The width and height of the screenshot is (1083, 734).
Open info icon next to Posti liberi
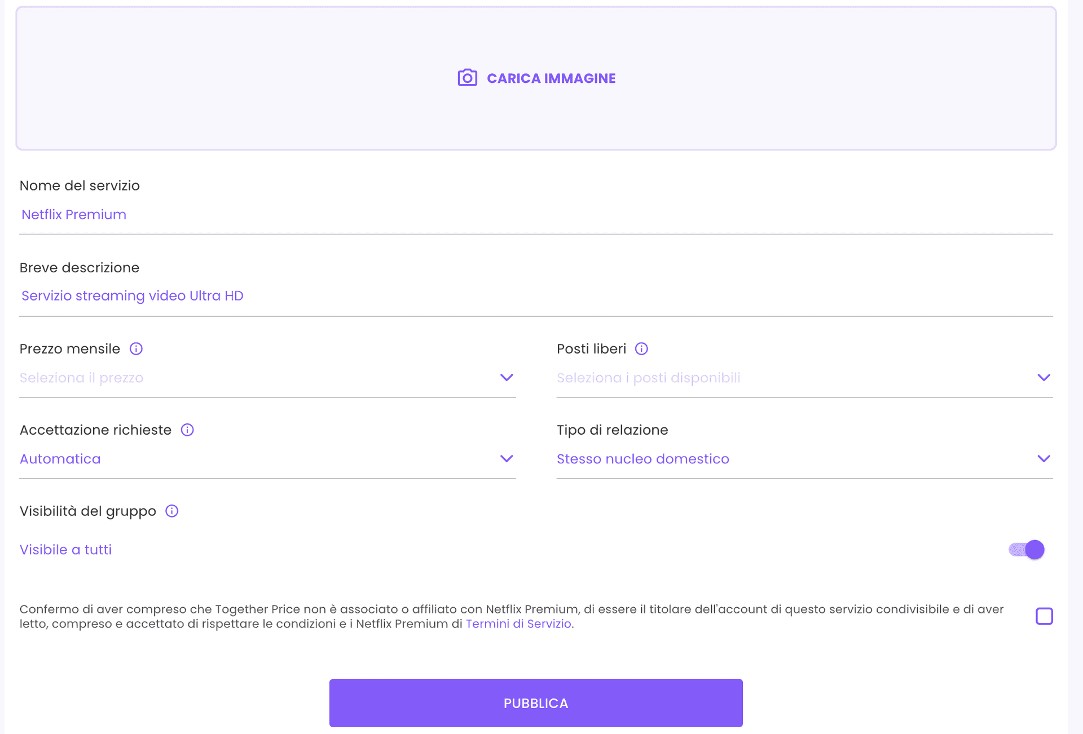(641, 349)
